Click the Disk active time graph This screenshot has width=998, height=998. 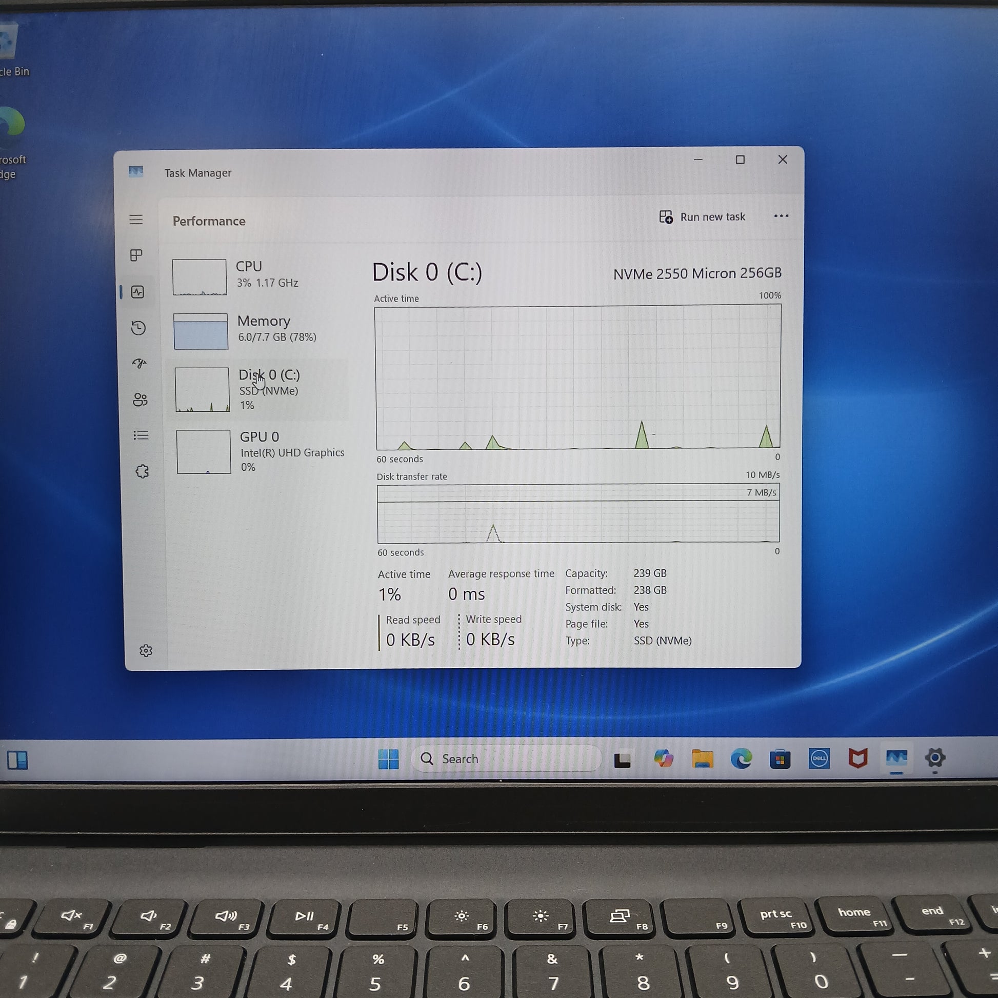[577, 377]
